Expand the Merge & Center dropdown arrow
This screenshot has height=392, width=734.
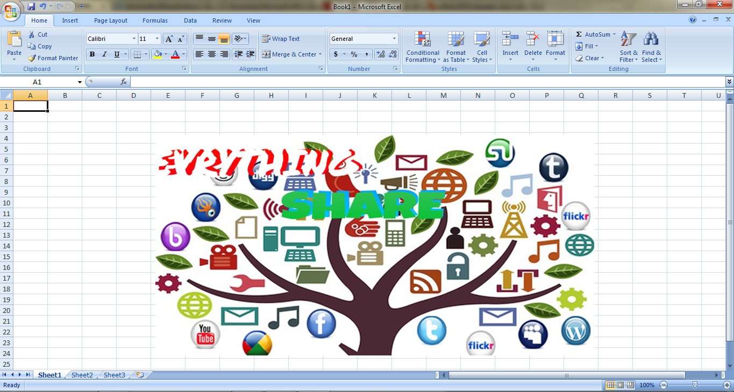[320, 54]
